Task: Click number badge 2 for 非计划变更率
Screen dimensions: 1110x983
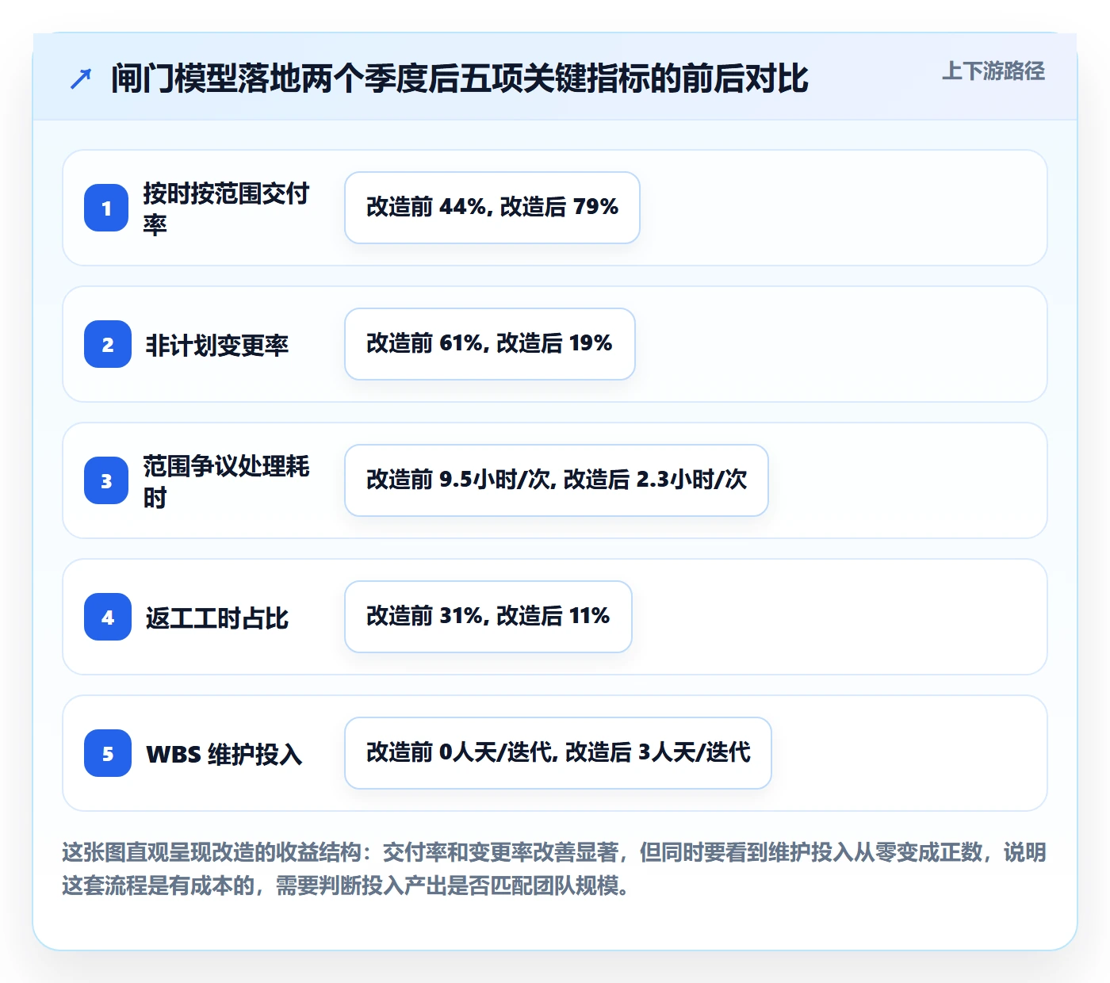Action: point(108,344)
